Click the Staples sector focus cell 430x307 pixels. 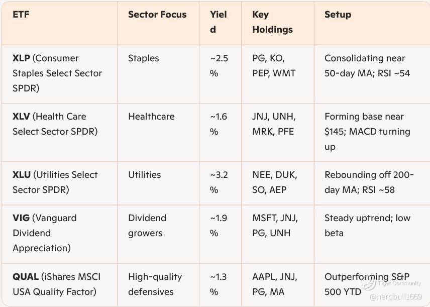[x=143, y=58]
